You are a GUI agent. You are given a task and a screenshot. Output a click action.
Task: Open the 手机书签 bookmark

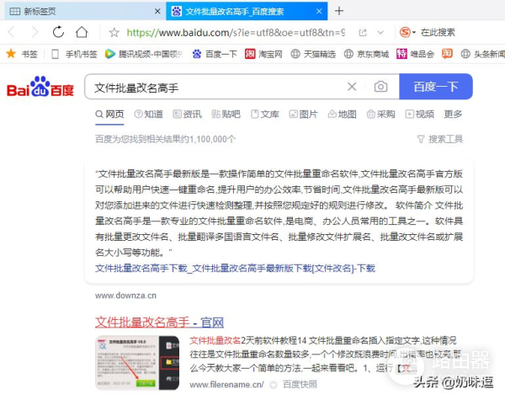[x=74, y=54]
